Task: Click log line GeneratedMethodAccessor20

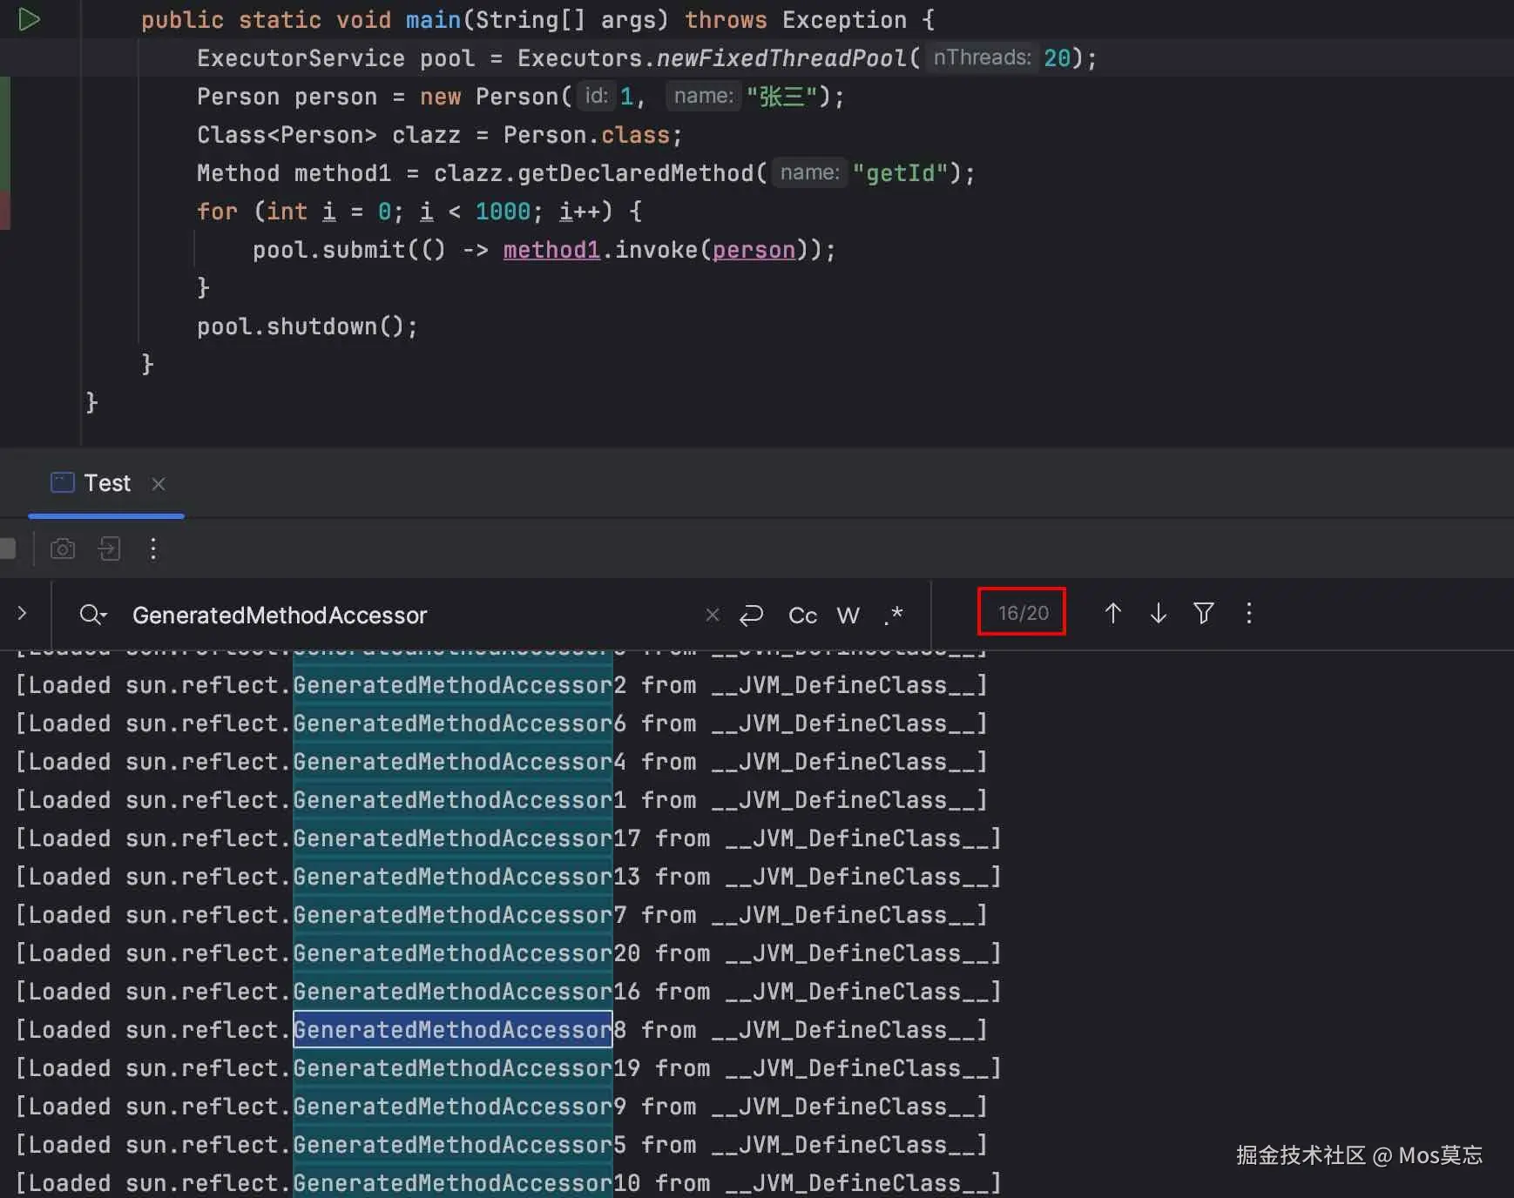Action: coord(509,953)
